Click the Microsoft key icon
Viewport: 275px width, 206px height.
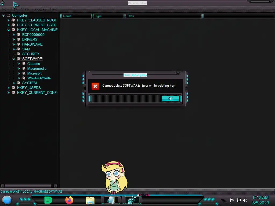(x=24, y=73)
